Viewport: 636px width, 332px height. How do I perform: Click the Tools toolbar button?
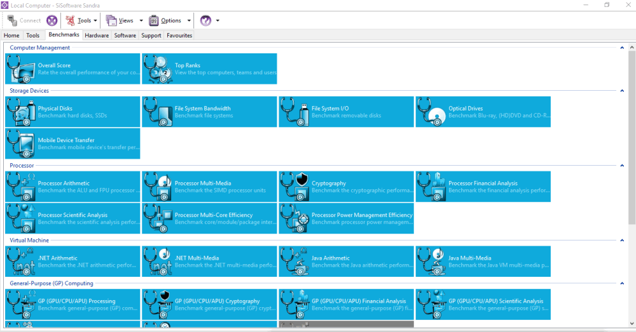point(79,20)
